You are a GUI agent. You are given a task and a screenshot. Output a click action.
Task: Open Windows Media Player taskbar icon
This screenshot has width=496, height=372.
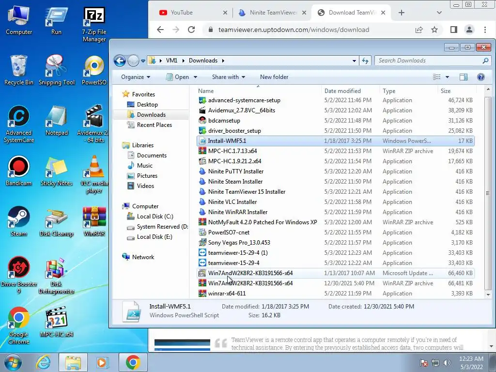click(x=102, y=362)
